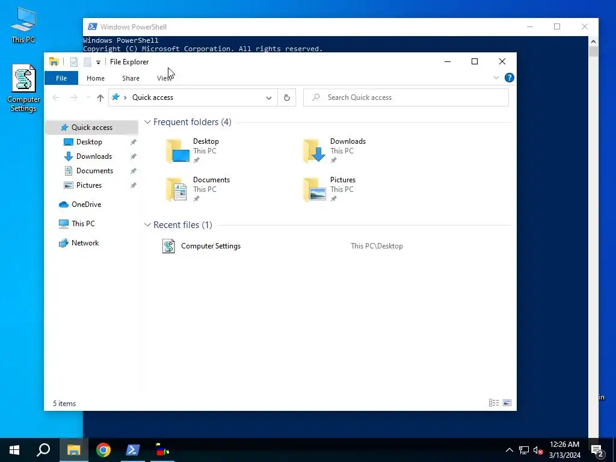Viewport: 616px width, 462px height.
Task: Switch to Details view layout
Action: pos(494,402)
